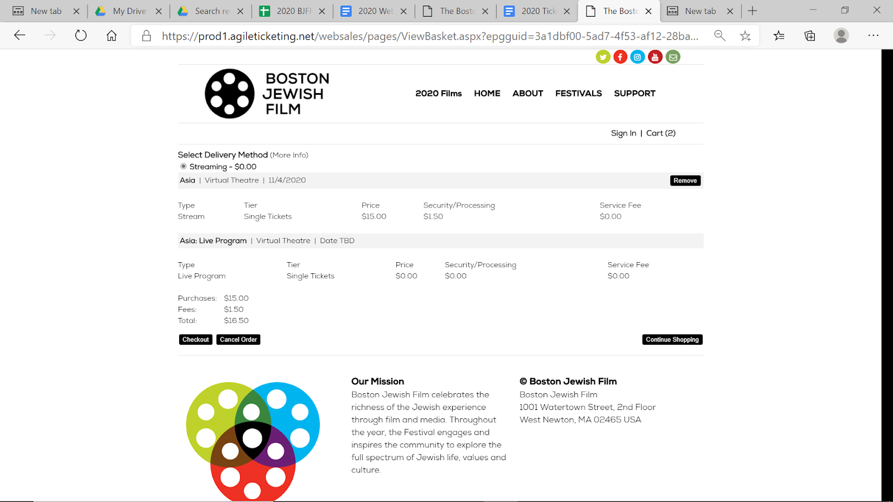The image size is (893, 502).
Task: Switch to the My Drive tab
Action: [128, 11]
